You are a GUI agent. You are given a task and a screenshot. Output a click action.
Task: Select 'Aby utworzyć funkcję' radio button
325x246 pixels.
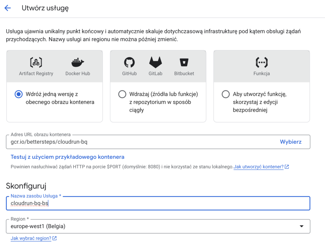[225, 94]
